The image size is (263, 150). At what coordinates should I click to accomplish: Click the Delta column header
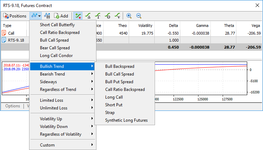[x=173, y=26]
